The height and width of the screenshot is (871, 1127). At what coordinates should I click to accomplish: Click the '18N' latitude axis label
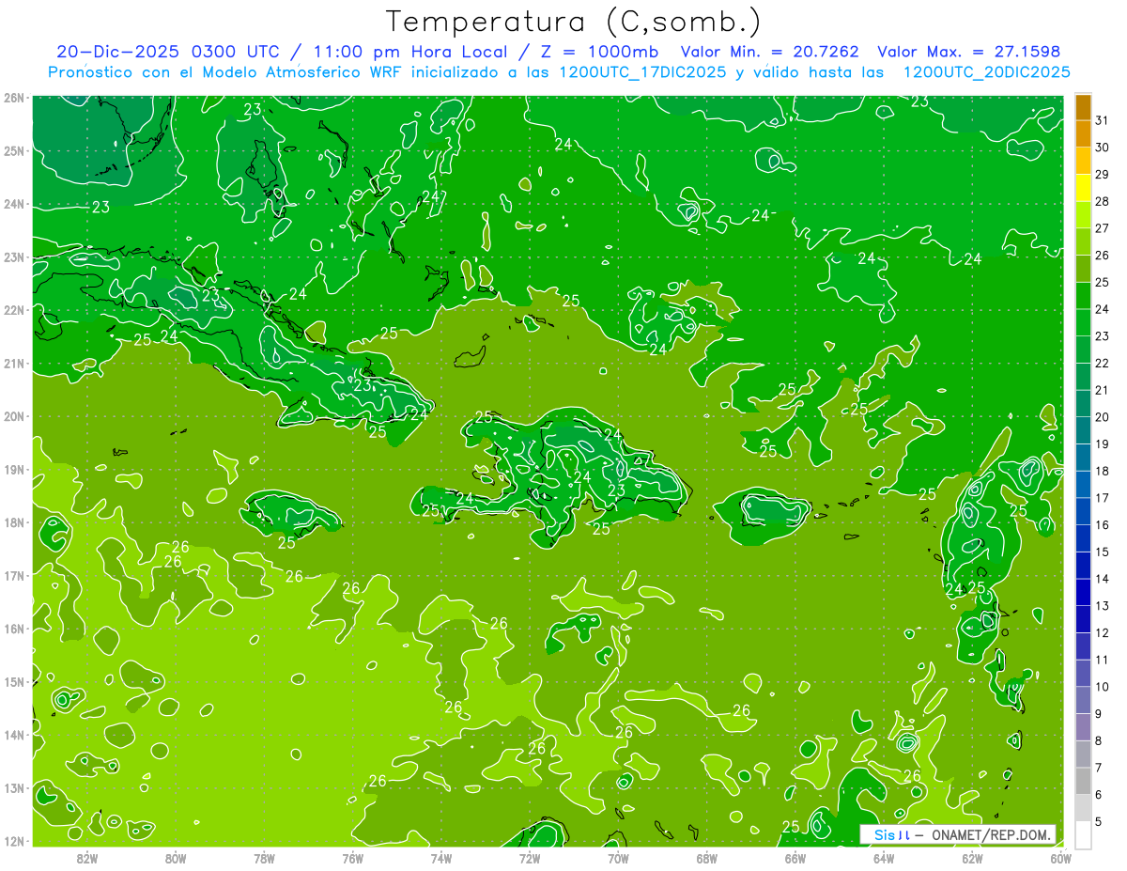(14, 522)
